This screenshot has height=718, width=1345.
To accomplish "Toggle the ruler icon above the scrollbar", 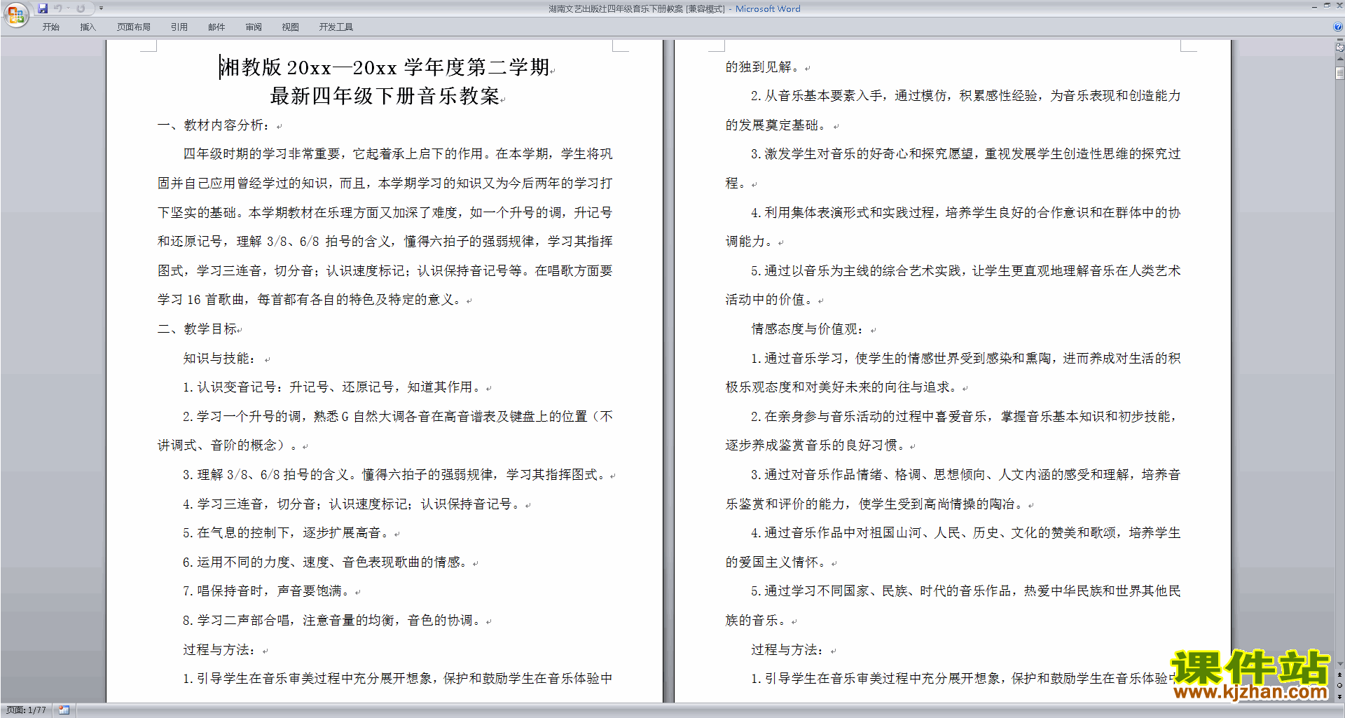I will (x=1339, y=48).
